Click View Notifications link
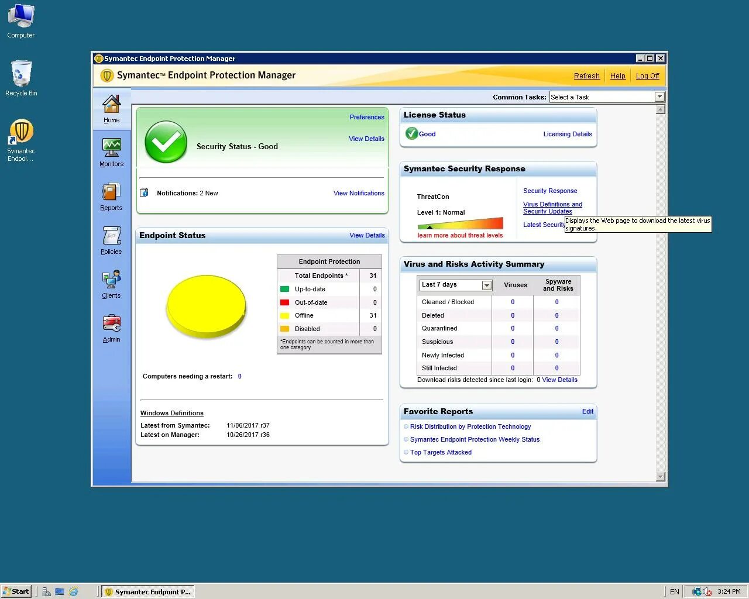The width and height of the screenshot is (749, 599). (x=359, y=193)
